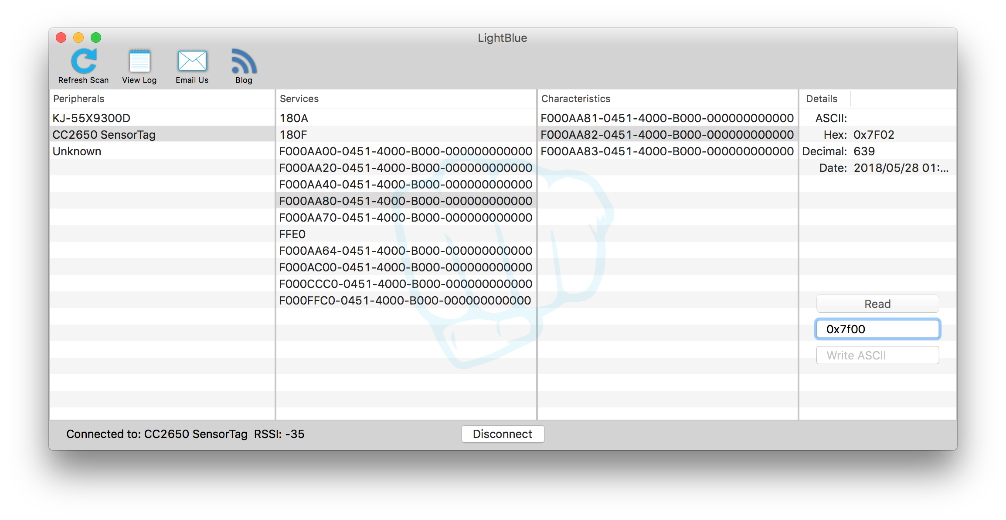Select service F000AA00-0451-4000-B000-000000000000
The width and height of the screenshot is (1006, 520).
point(406,151)
